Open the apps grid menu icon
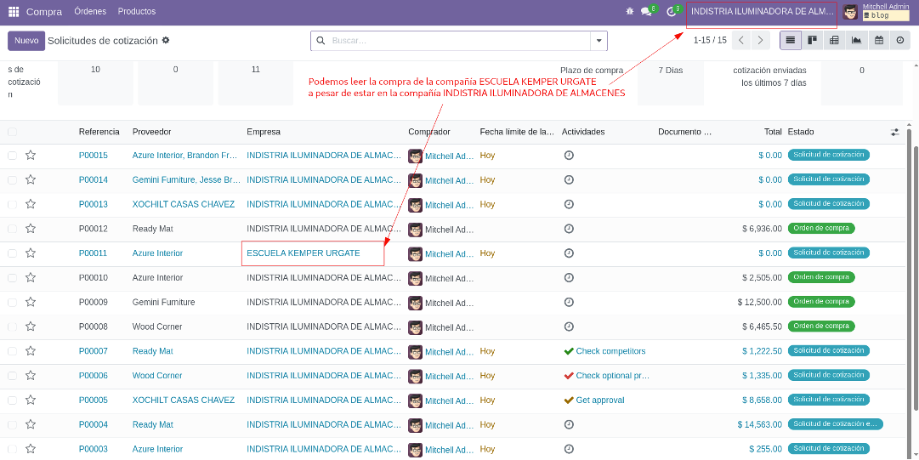Image resolution: width=919 pixels, height=460 pixels. pos(14,12)
